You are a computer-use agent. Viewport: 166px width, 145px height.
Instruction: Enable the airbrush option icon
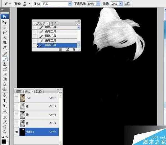pyautogui.click(x=127, y=4)
